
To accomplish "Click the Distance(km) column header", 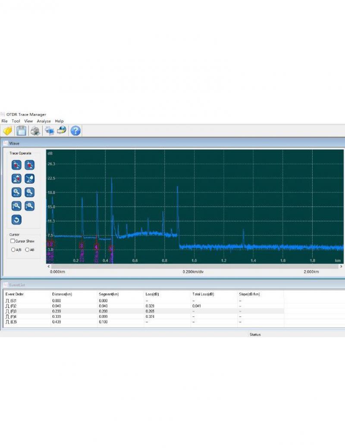I will 62,294.
